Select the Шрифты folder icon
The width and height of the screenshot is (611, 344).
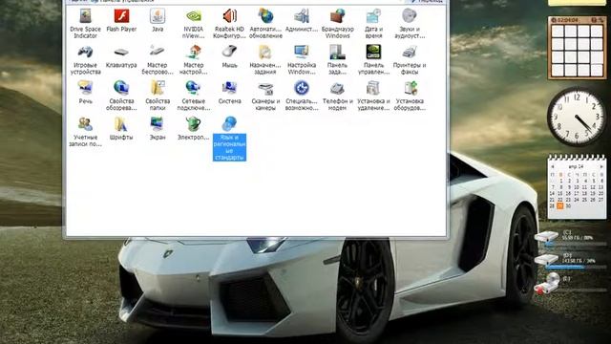coord(121,129)
